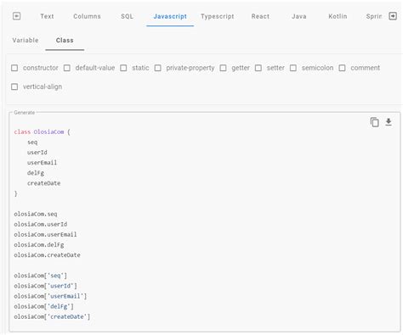Toggle the default-value checkbox
The image size is (403, 335).
coord(67,68)
